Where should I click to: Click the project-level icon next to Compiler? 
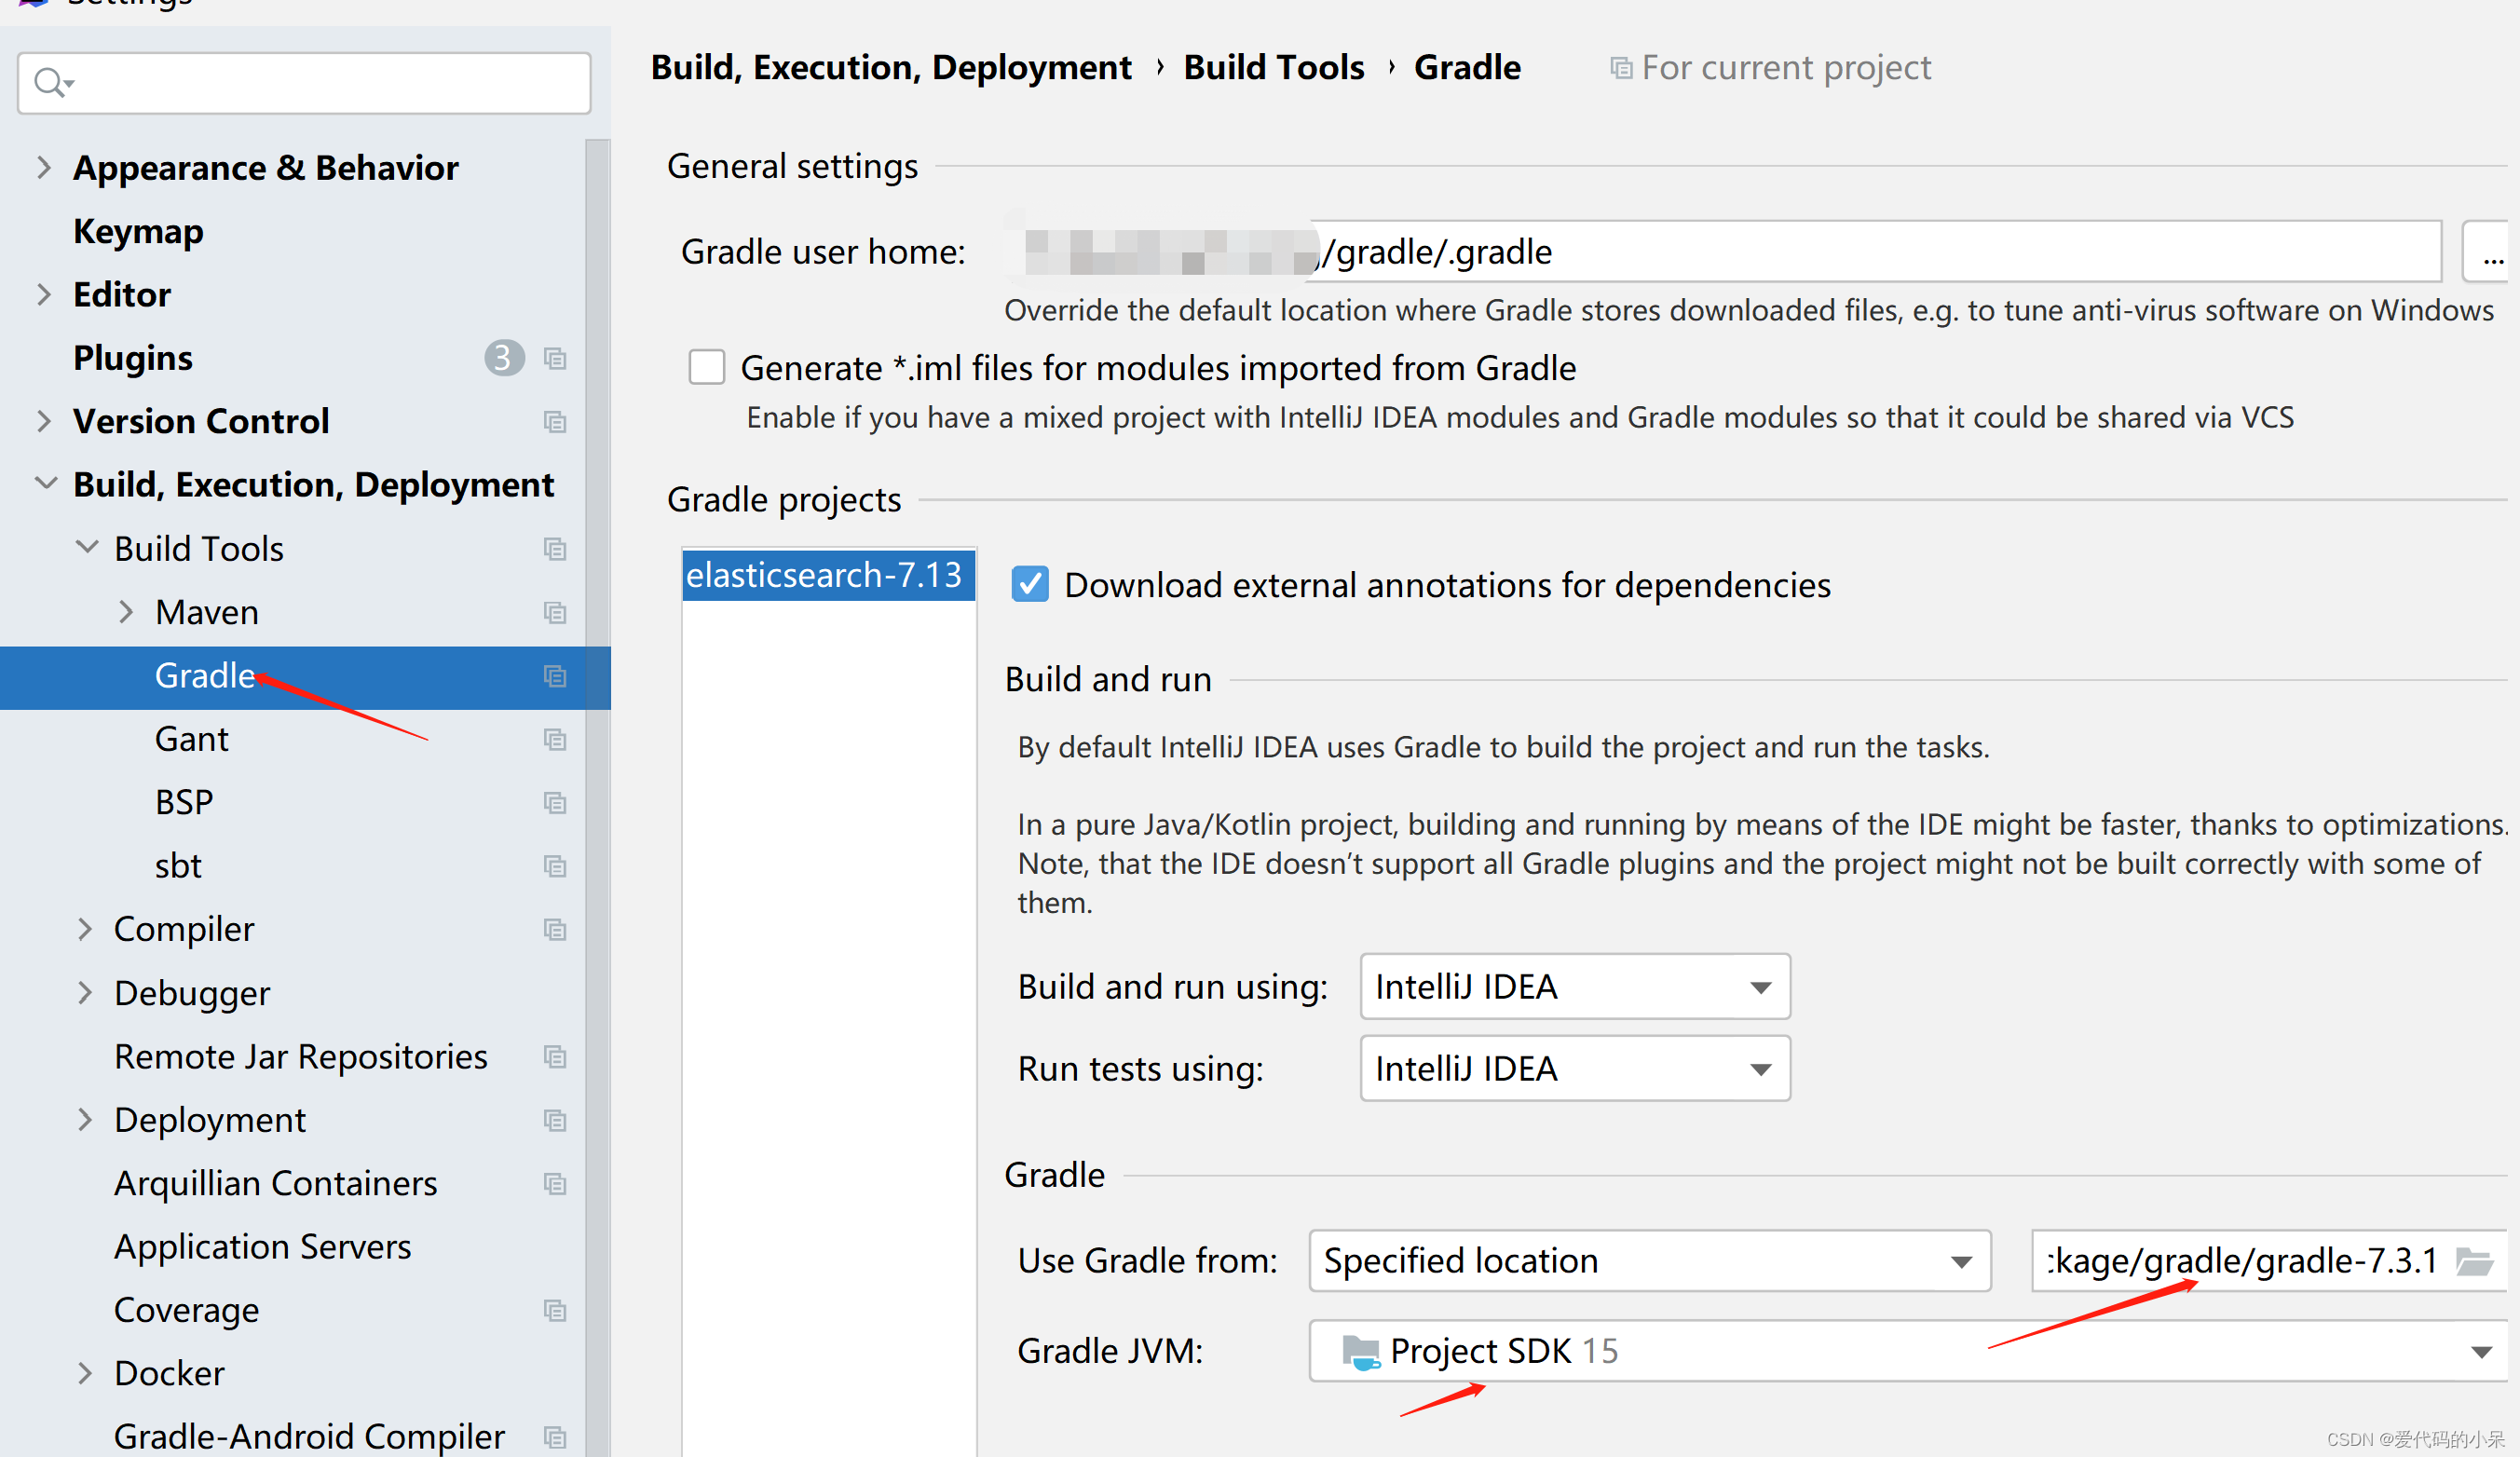point(555,930)
